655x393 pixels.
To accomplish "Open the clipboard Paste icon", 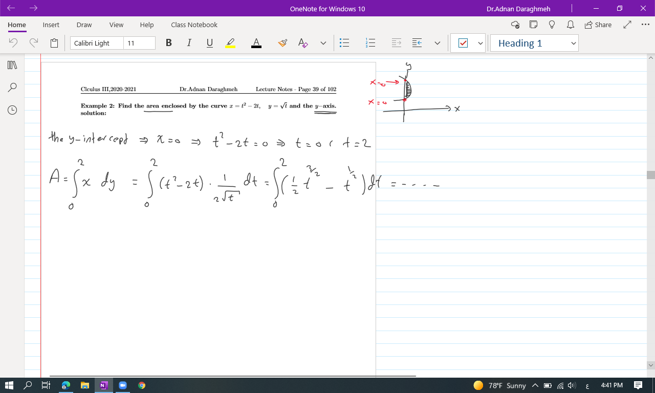I will coord(54,43).
